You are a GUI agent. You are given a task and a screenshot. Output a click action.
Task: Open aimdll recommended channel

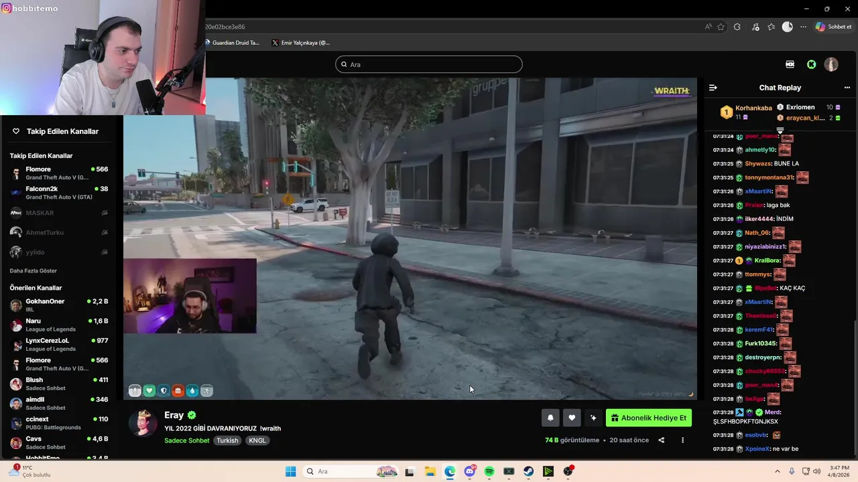59,404
